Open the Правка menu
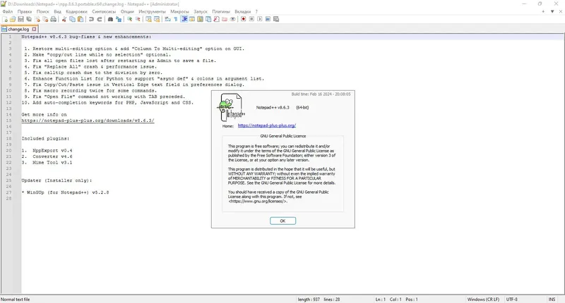Image resolution: width=565 pixels, height=303 pixels. pos(25,11)
